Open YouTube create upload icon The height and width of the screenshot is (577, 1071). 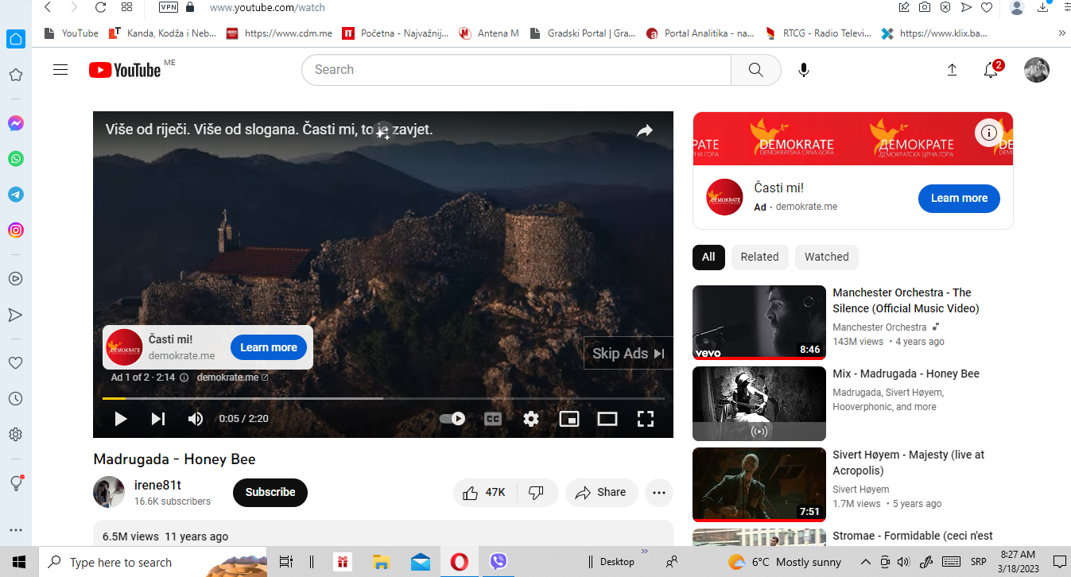(x=952, y=70)
